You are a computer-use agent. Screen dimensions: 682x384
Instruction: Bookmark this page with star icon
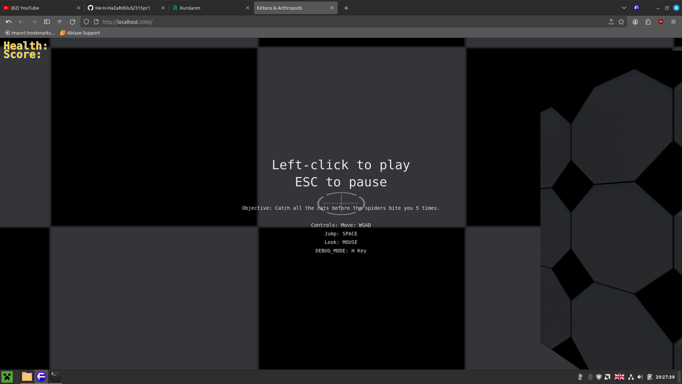tap(621, 22)
